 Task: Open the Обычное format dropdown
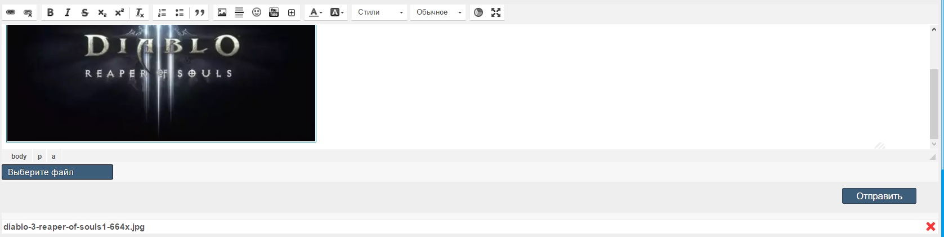tap(438, 12)
